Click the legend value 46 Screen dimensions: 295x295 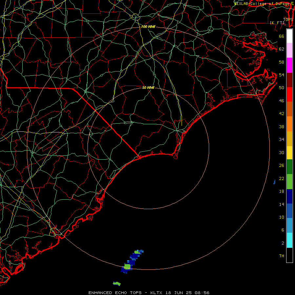(x=282, y=101)
